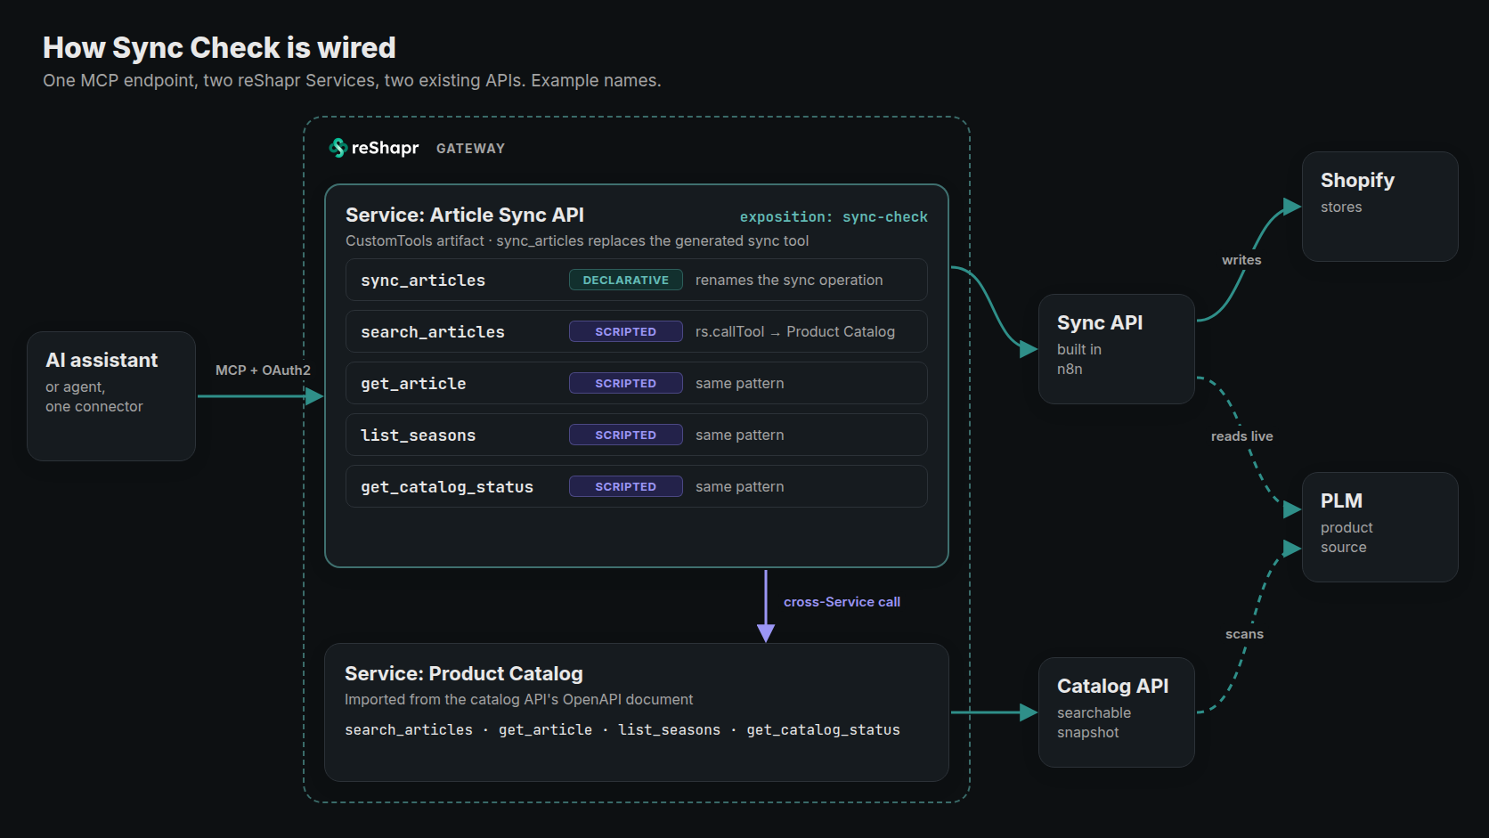The width and height of the screenshot is (1489, 838).
Task: Click get_article in the Product Catalog list
Action: [545, 729]
